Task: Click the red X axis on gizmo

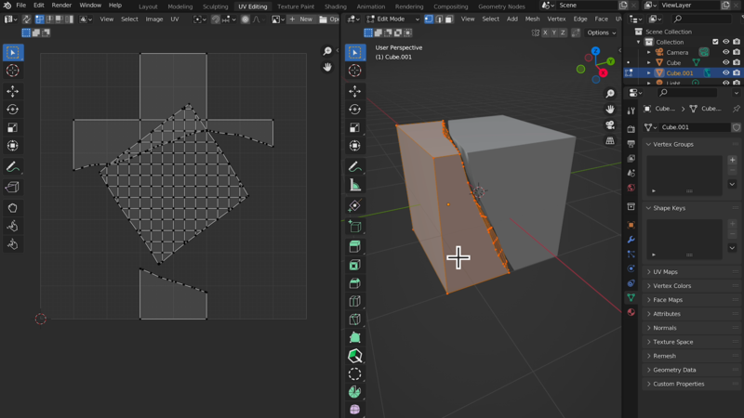Action: [x=603, y=73]
